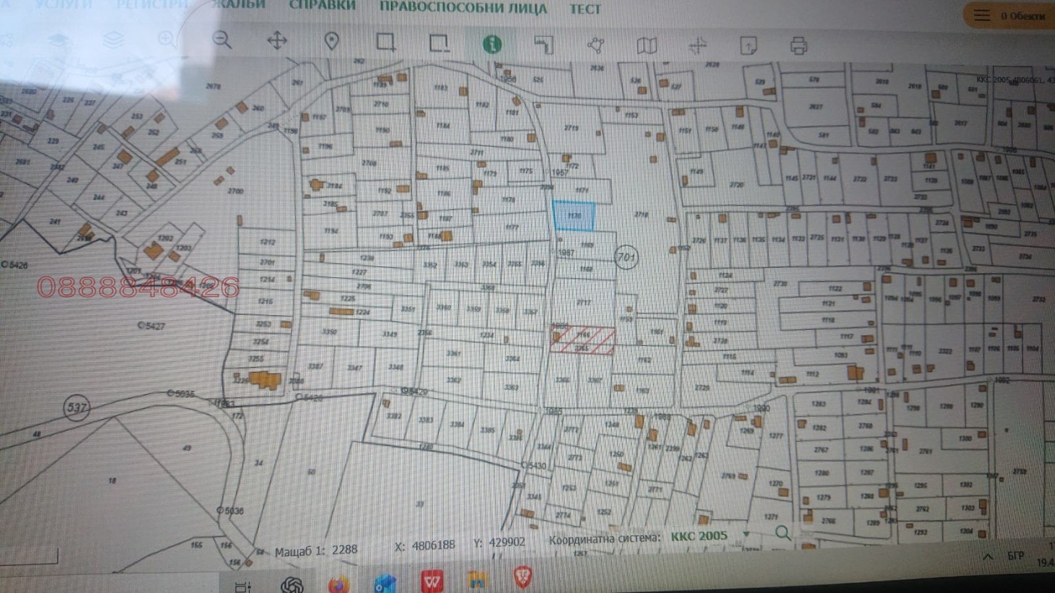This screenshot has height=593, width=1055.
Task: Select the pan/move map tool
Action: coord(277,41)
